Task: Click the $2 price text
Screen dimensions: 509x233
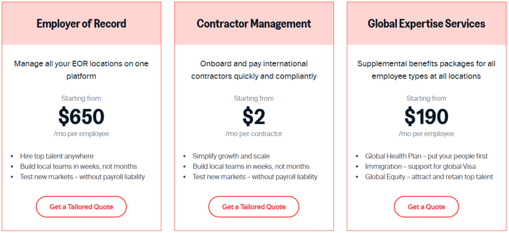Action: [254, 117]
